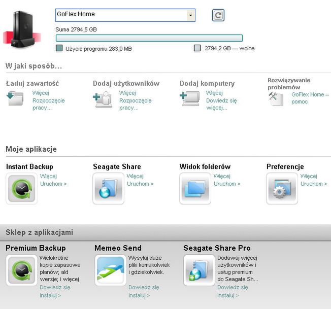
Task: Click the 'Ładuj zawartość' heading text
Action: (32, 84)
